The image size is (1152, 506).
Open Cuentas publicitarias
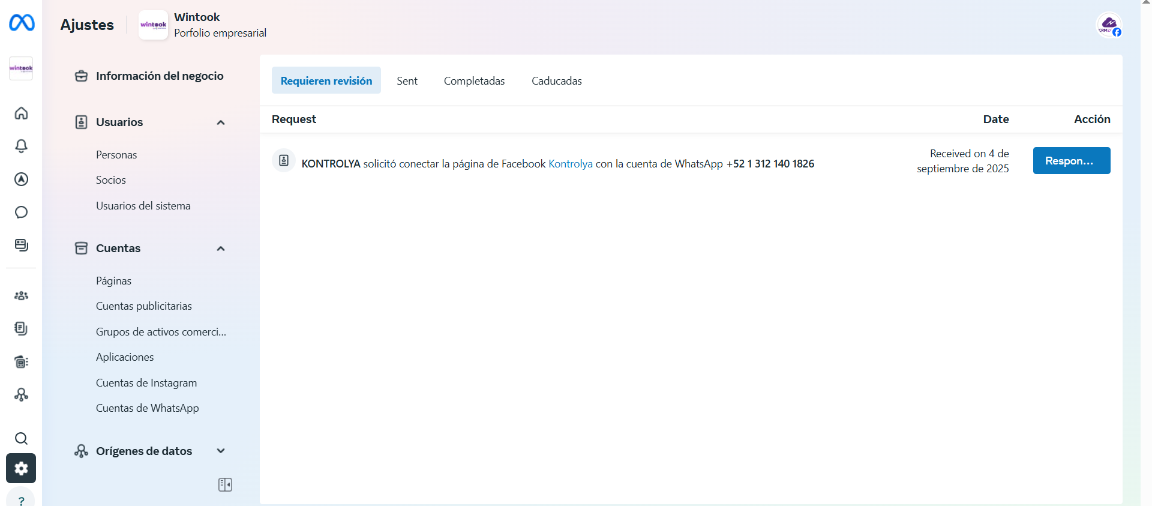click(144, 306)
